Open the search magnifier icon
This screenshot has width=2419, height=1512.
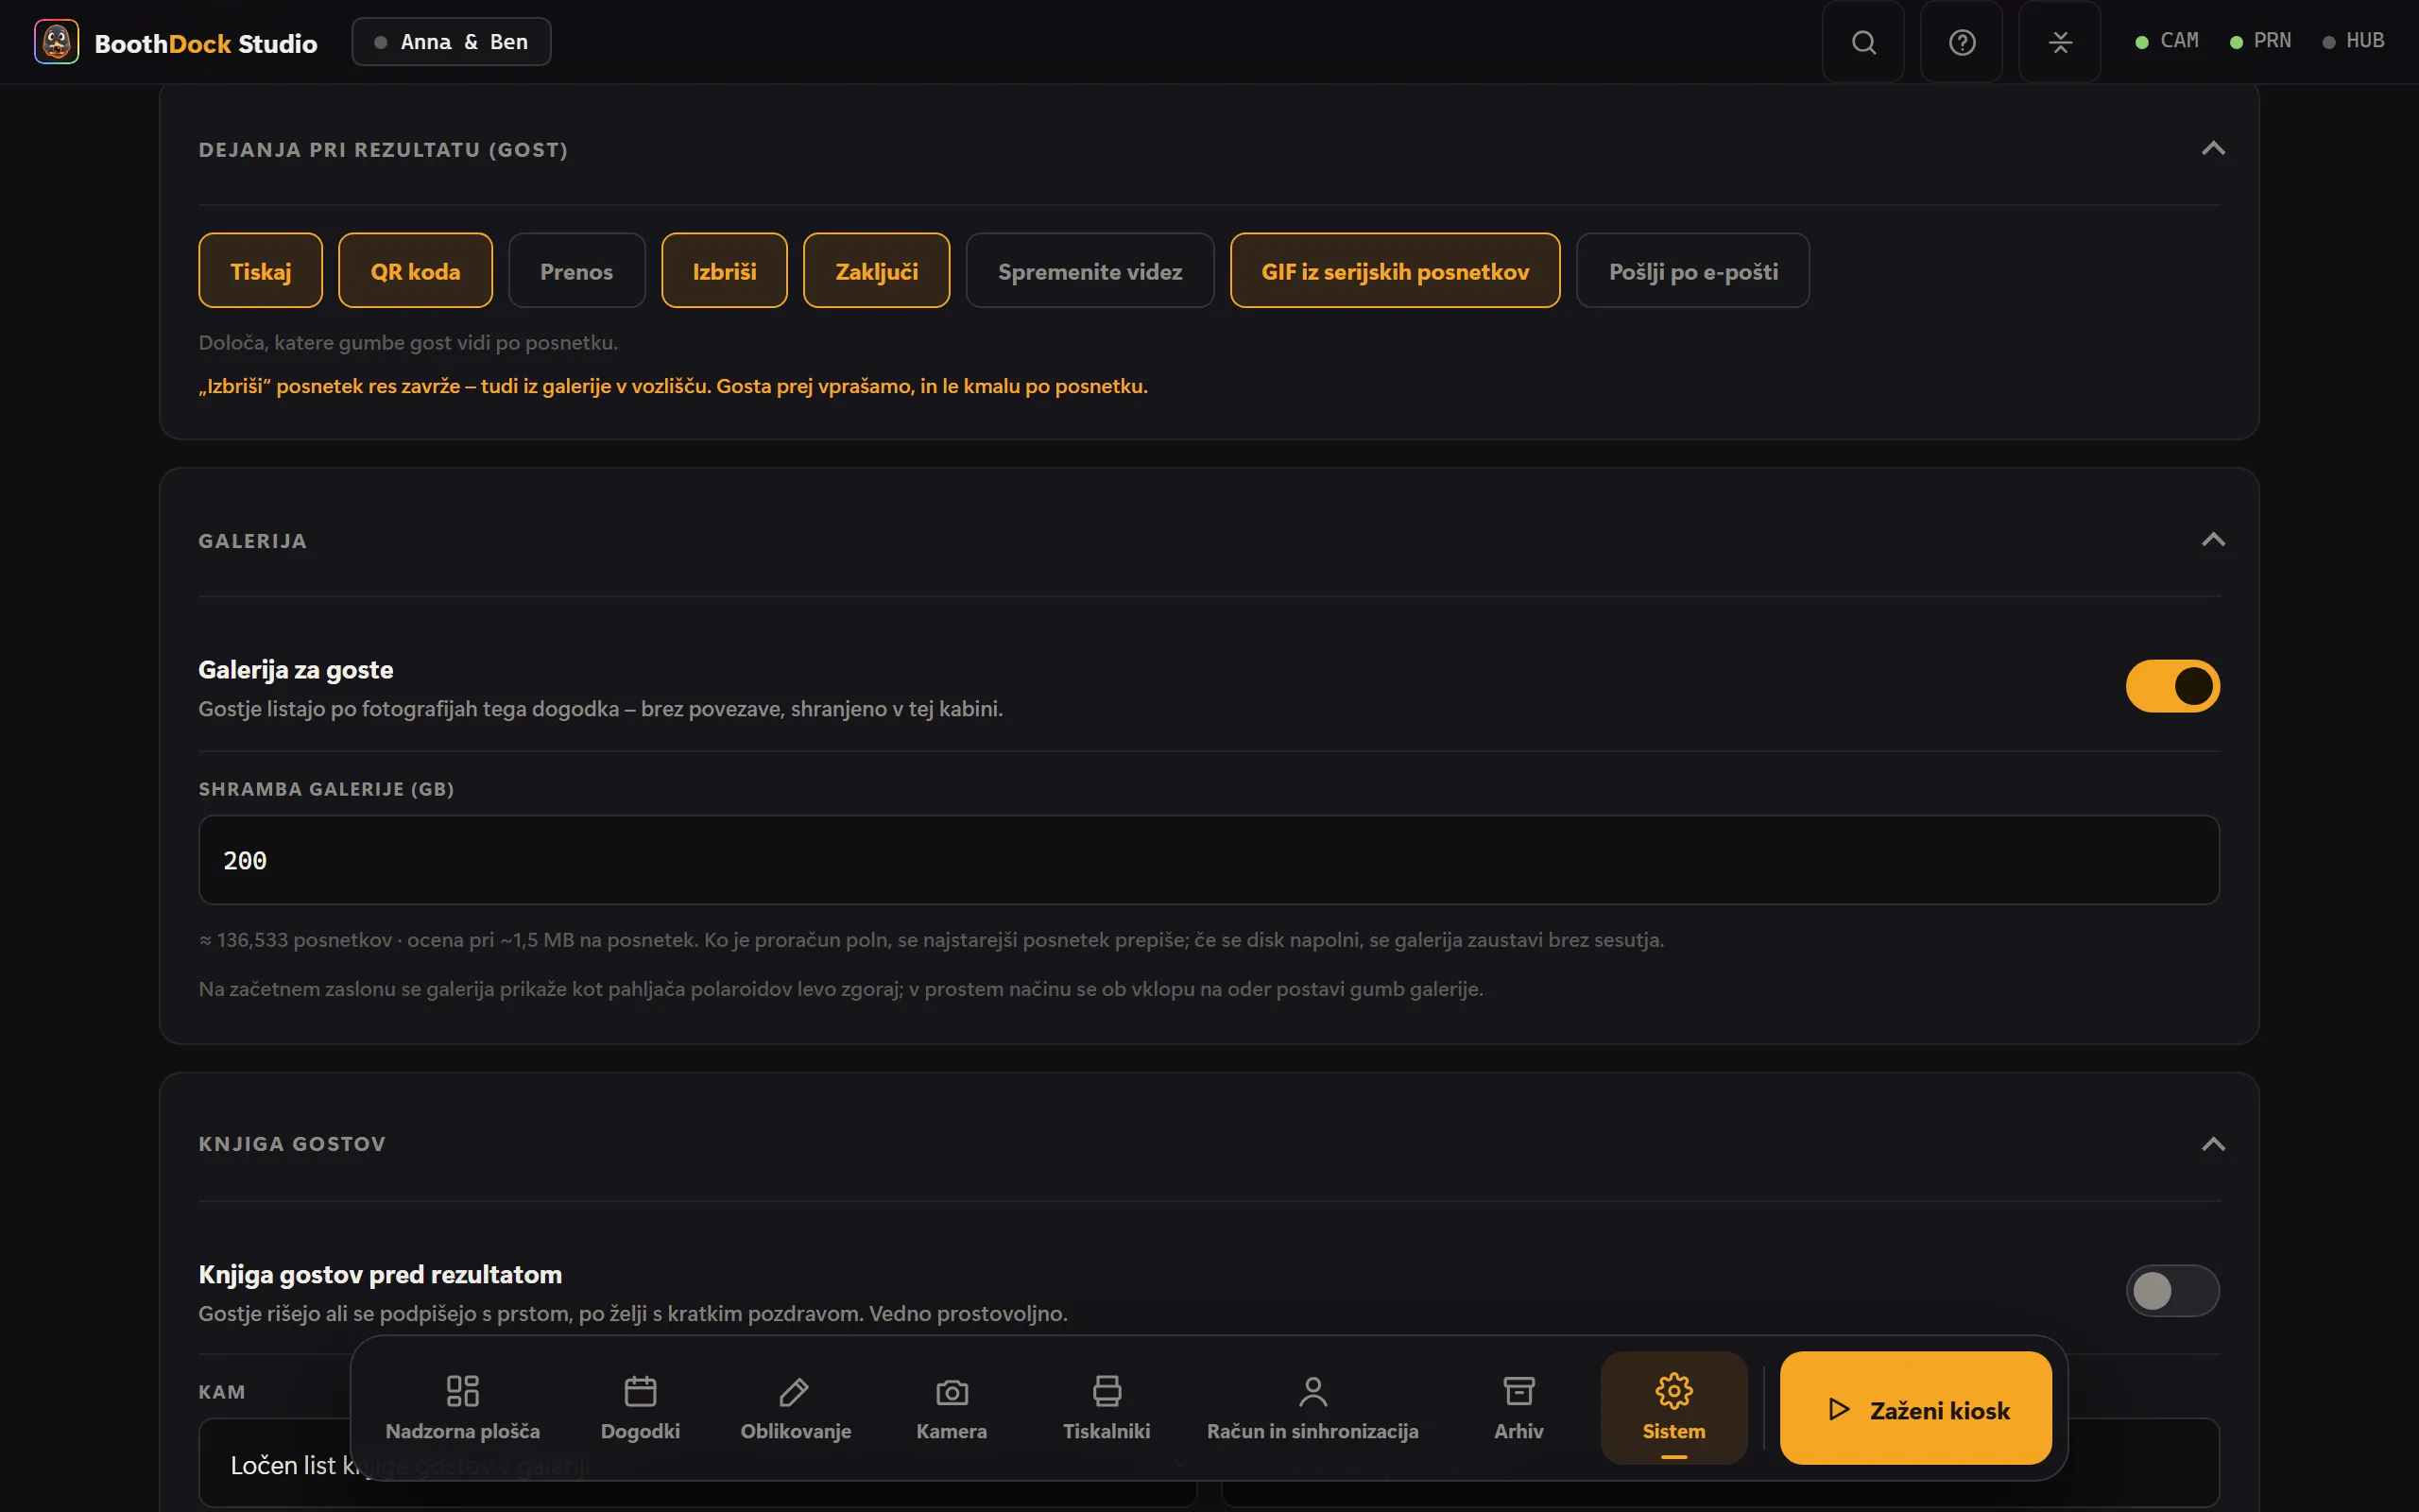tap(1863, 42)
